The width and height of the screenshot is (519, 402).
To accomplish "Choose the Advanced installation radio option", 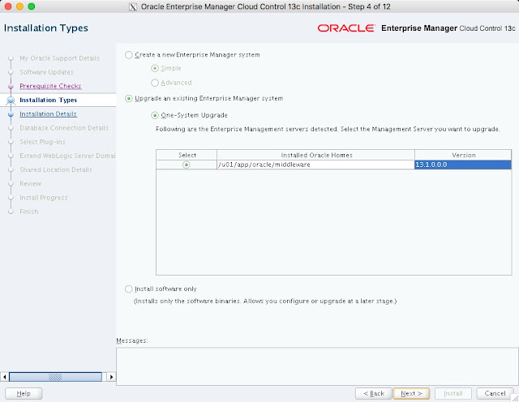I will pos(155,83).
